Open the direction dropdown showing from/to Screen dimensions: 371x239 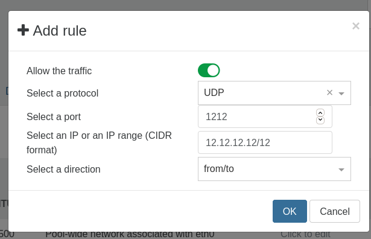tap(274, 169)
